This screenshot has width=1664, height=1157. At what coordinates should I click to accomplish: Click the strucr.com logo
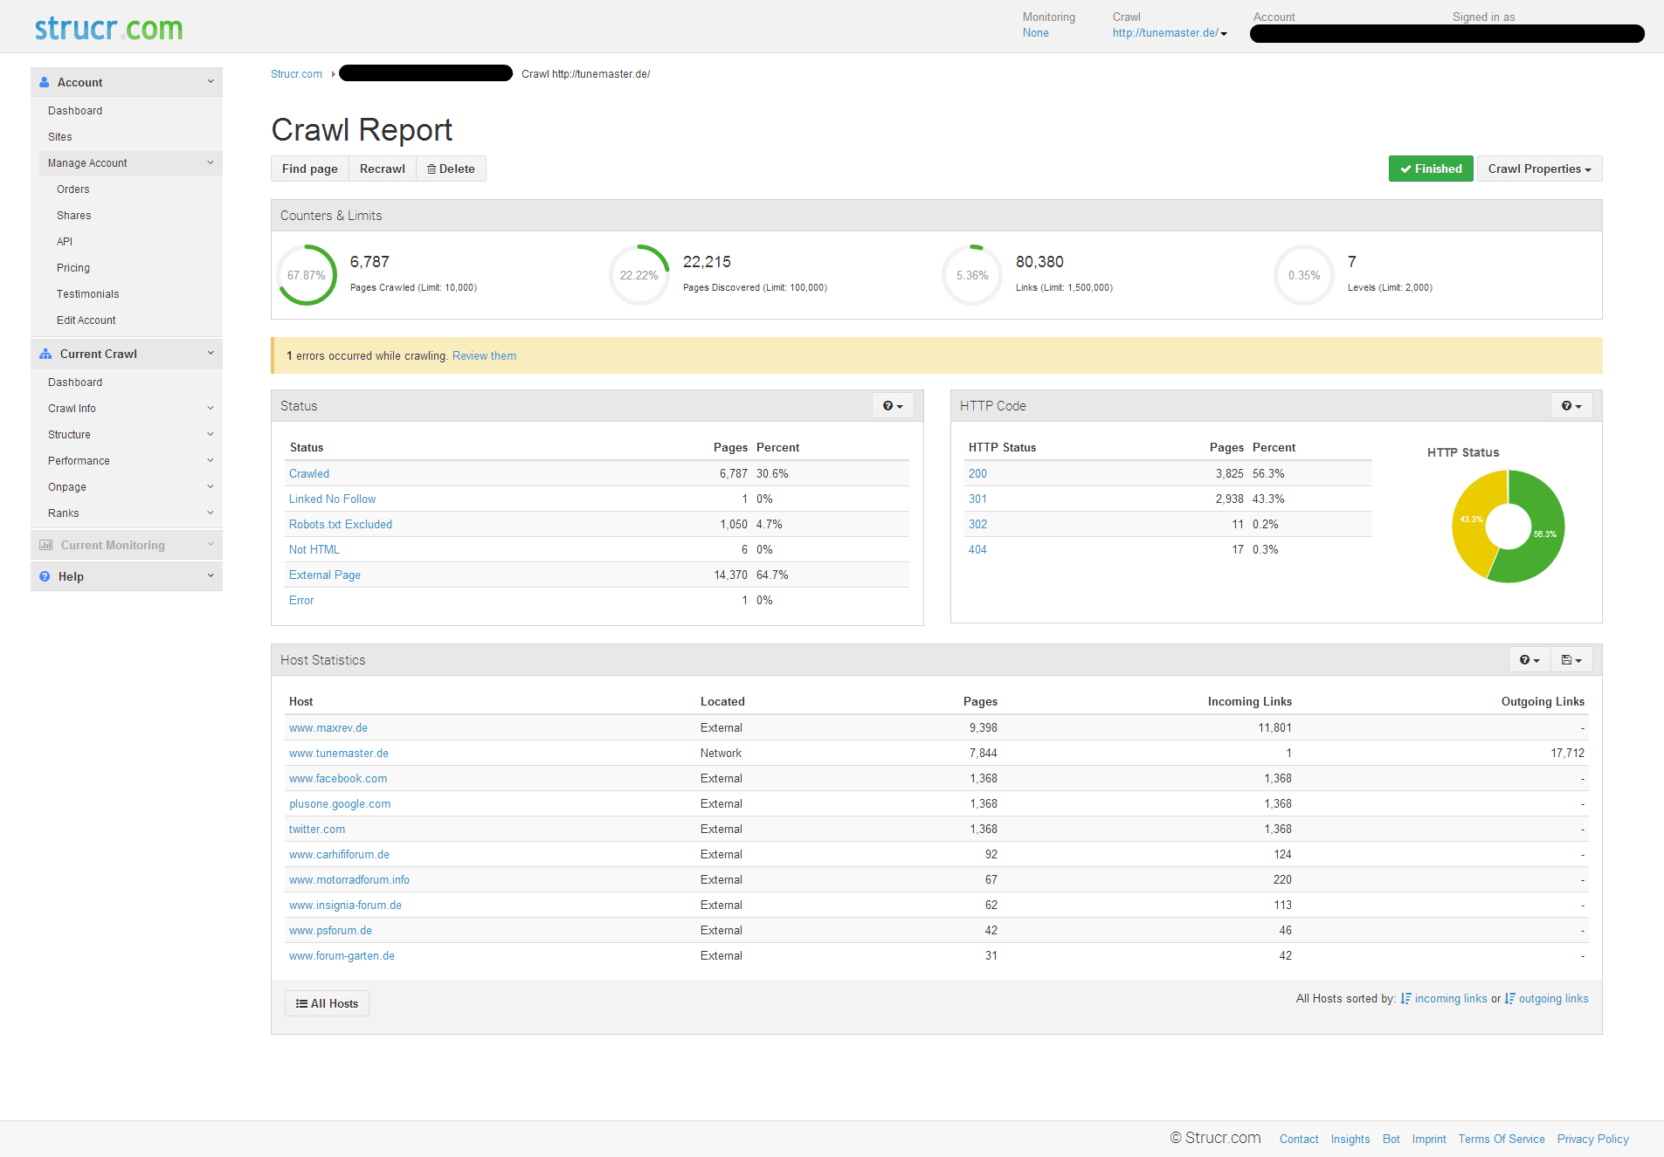tap(108, 28)
